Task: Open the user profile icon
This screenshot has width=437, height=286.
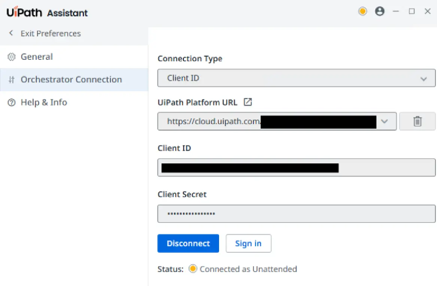Action: 380,12
